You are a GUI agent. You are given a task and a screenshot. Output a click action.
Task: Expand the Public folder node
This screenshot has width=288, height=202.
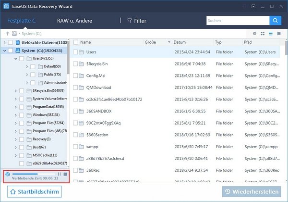[27, 75]
